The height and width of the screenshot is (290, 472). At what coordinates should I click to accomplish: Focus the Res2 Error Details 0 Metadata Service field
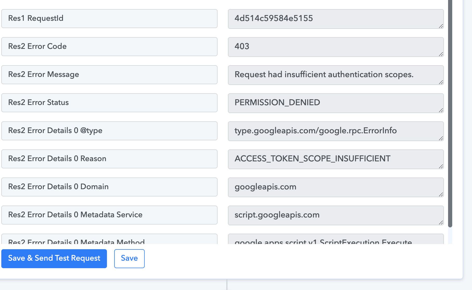point(109,215)
